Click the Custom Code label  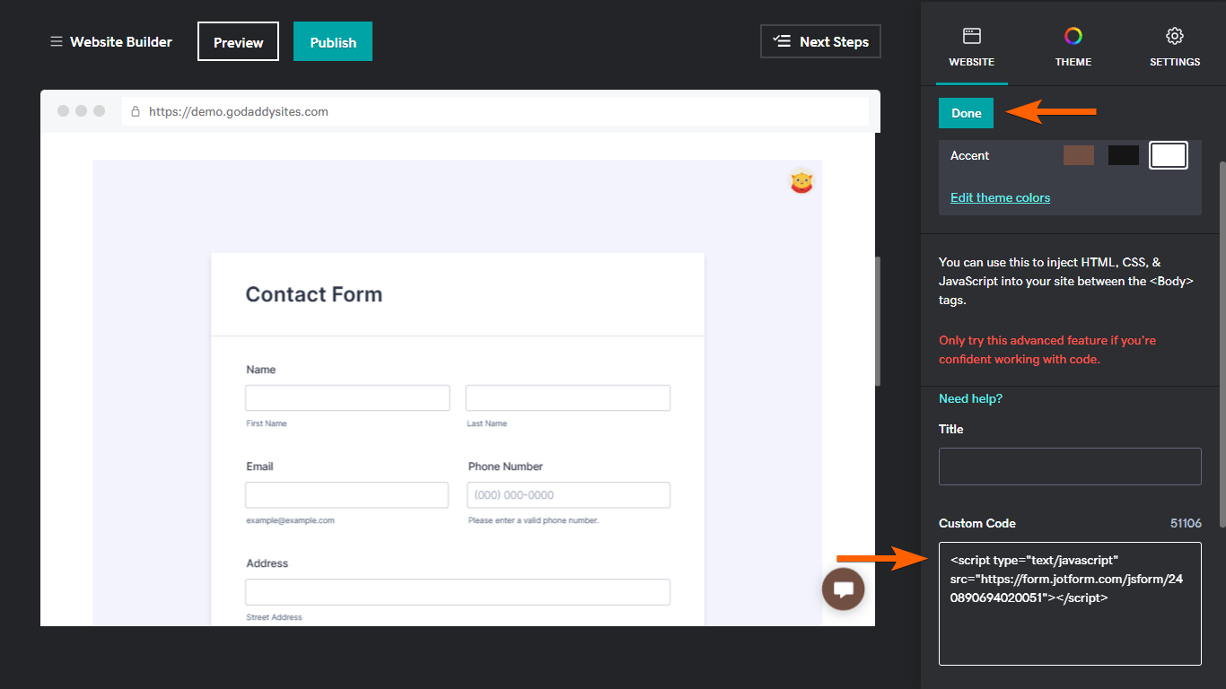pos(977,523)
